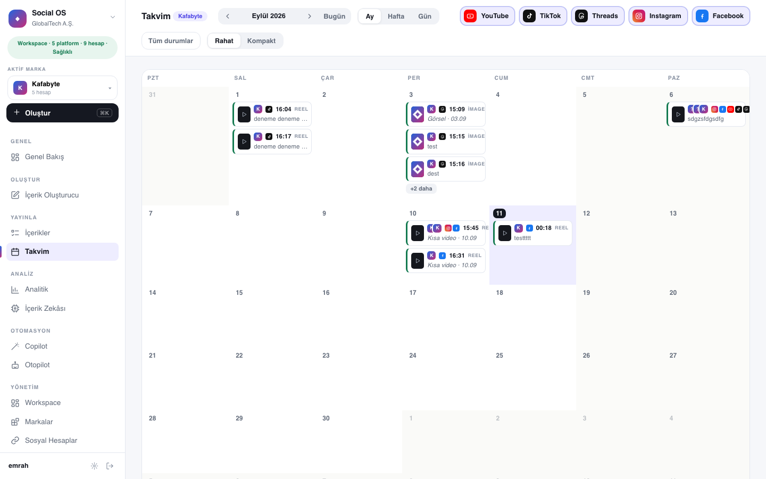Launch Copilot from sidebar
The height and width of the screenshot is (479, 766).
tap(62, 346)
